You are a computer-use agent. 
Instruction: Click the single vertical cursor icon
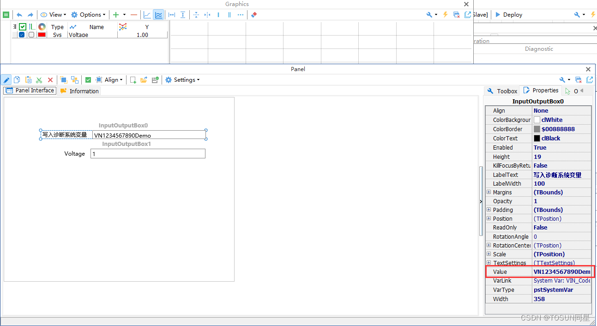click(x=218, y=15)
